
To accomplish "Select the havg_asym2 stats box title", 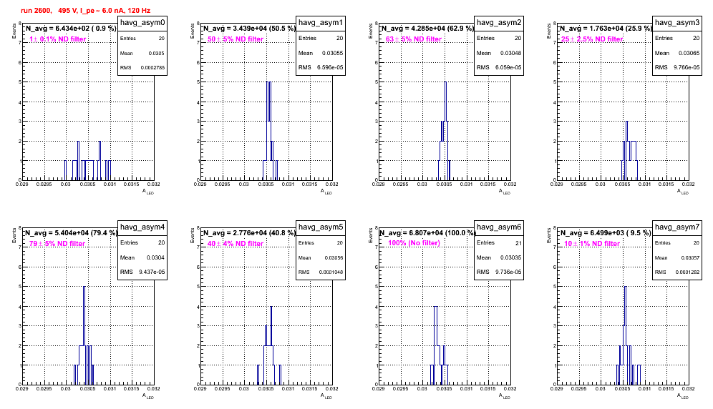I will pyautogui.click(x=499, y=23).
